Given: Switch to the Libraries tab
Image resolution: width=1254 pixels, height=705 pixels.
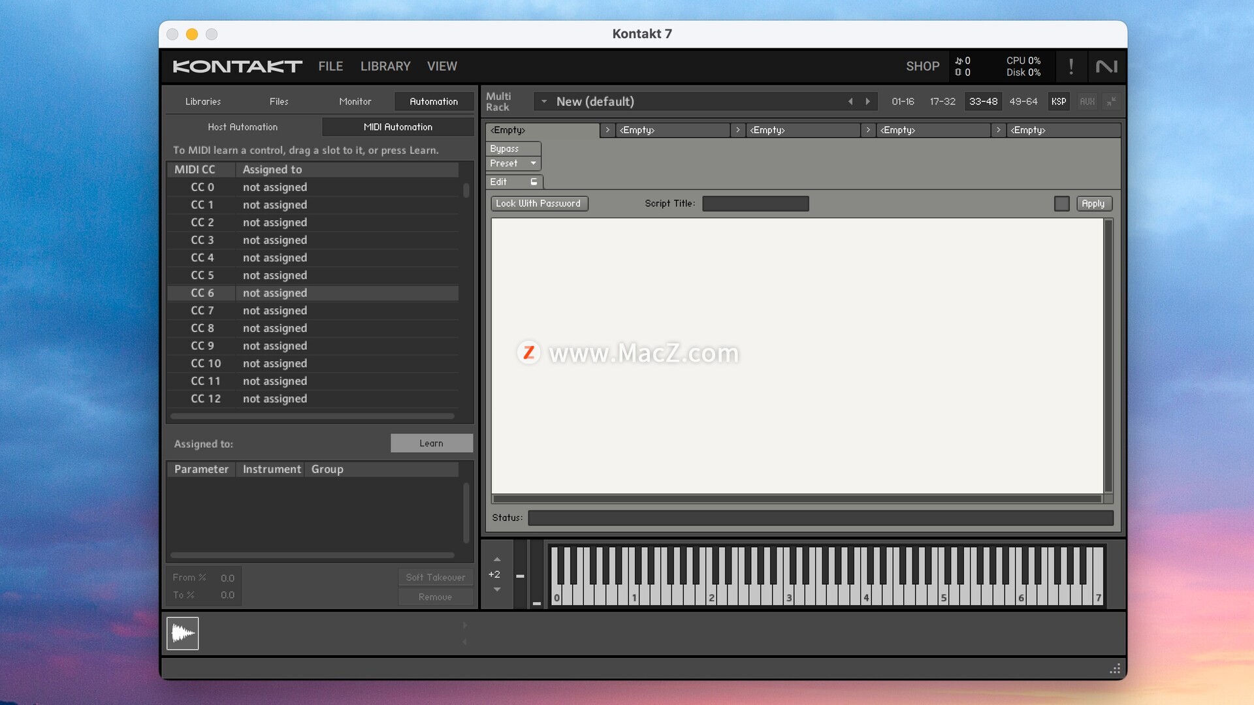Looking at the screenshot, I should (x=203, y=101).
